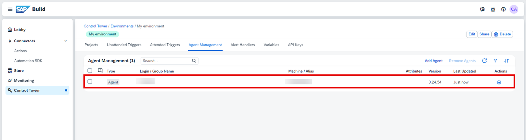
Task: Select Control Tower in sidebar
Action: pos(37,90)
